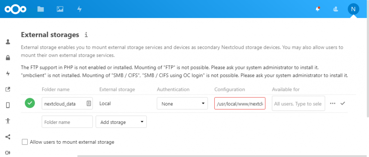The height and width of the screenshot is (157, 369).
Task: Click the Nextcloud logo
Action: (x=15, y=9)
